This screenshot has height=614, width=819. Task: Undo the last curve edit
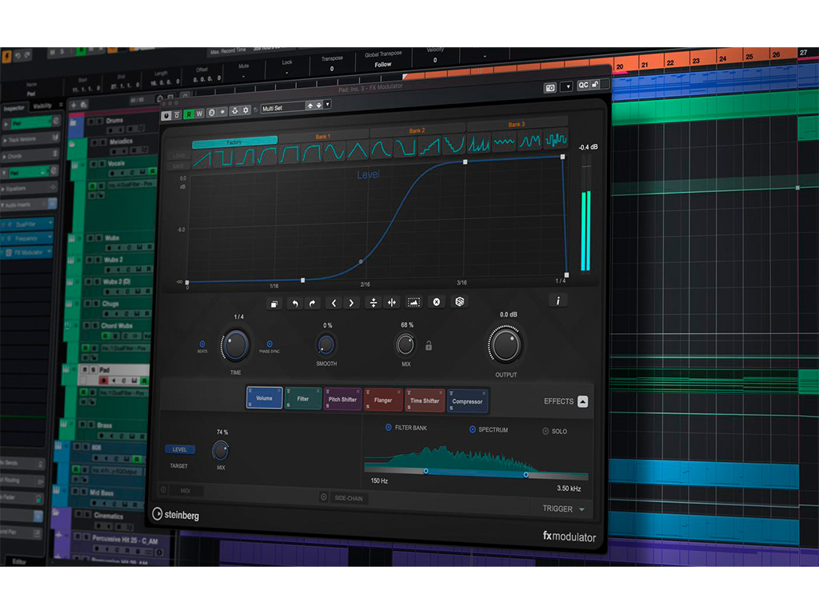294,303
